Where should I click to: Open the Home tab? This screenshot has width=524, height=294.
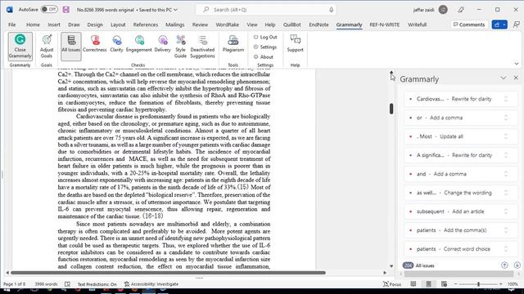33,24
